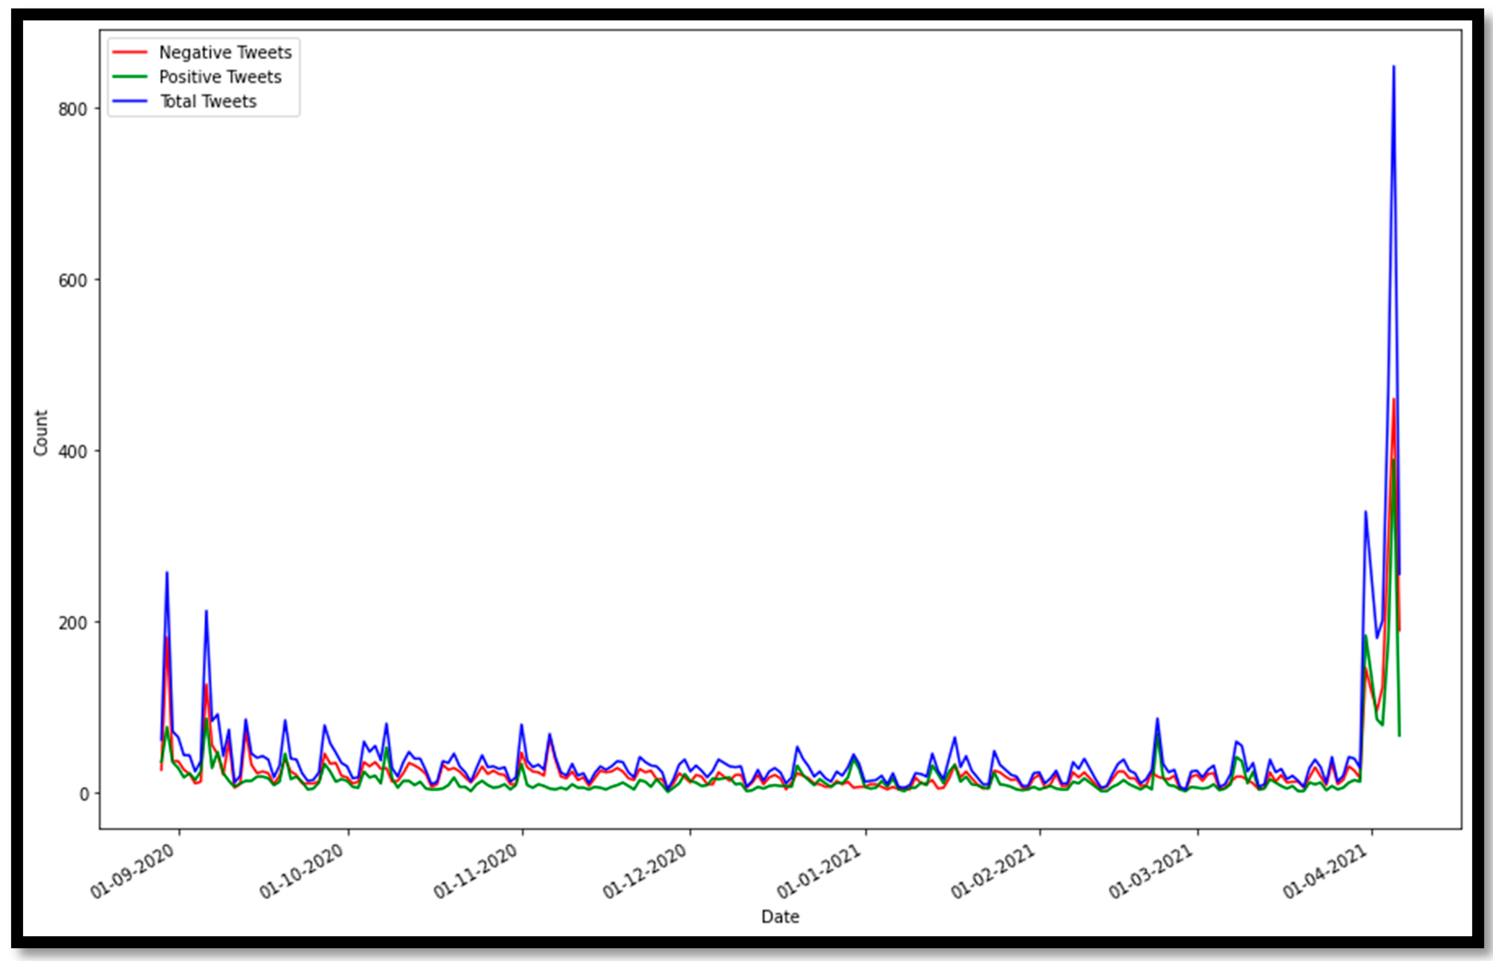Click the green Positive Tweets legend line
Image resolution: width=1493 pixels, height=961 pixels.
130,77
